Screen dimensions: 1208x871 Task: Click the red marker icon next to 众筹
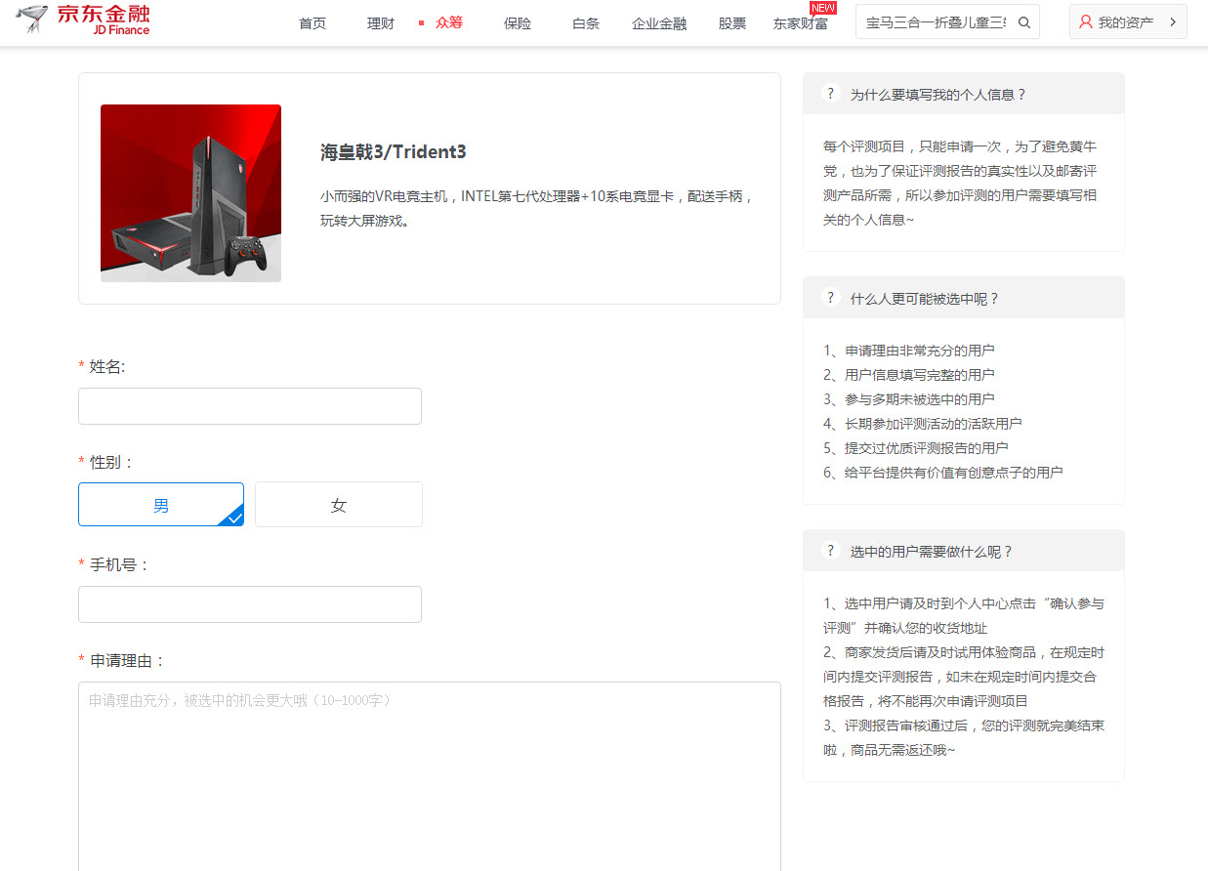419,21
